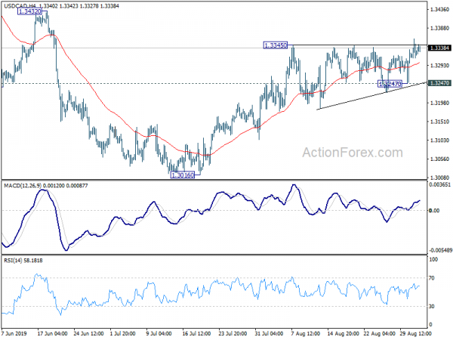Screen dimensions: 453x340
Task: Click the MACD(12,26,9) indicator label
Action: 23,186
